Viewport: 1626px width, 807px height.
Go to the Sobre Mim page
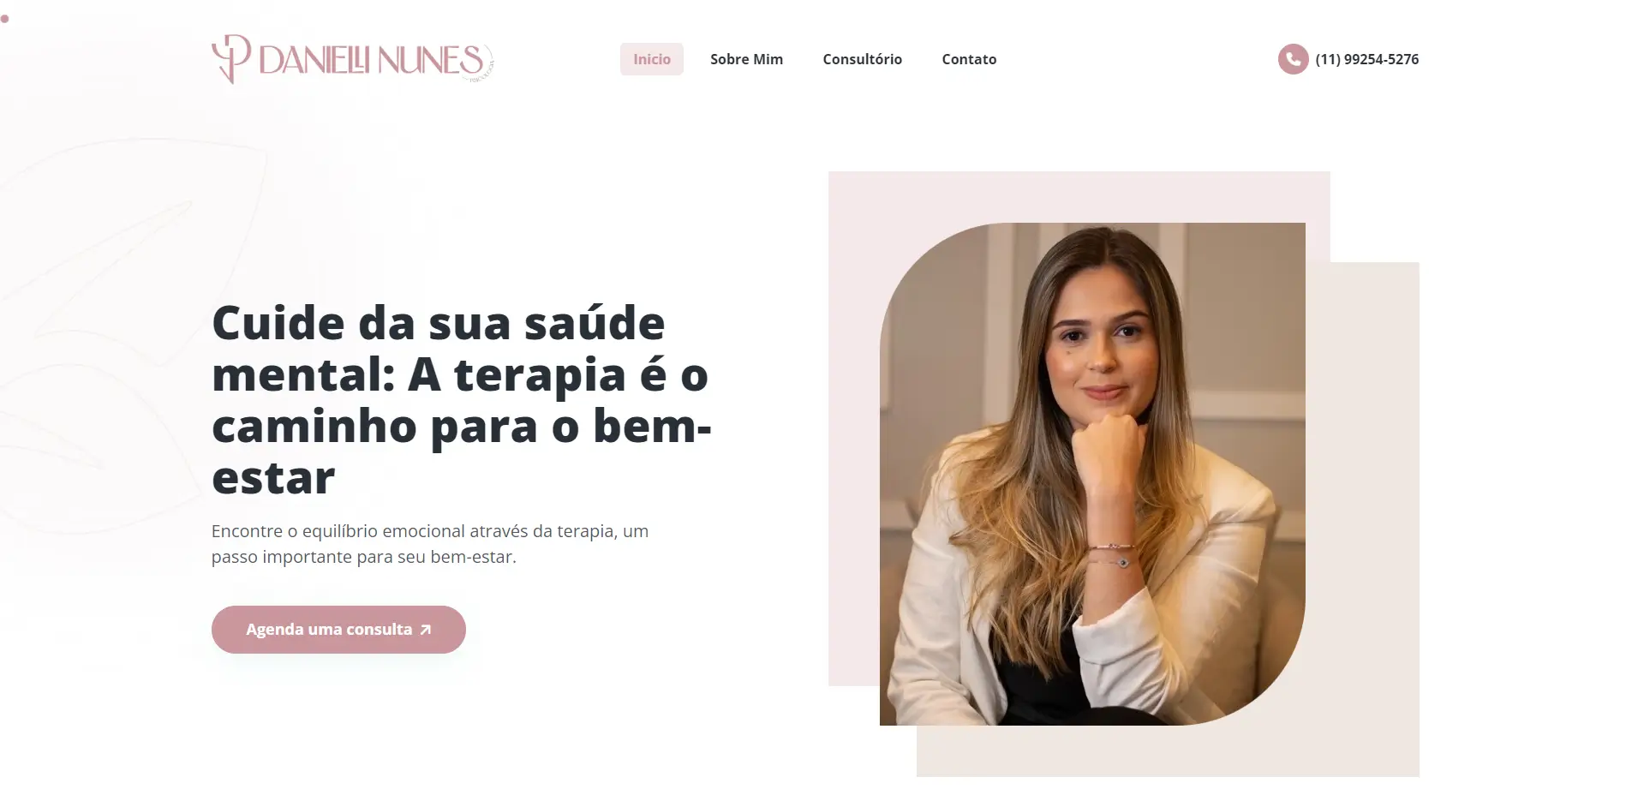tap(746, 59)
